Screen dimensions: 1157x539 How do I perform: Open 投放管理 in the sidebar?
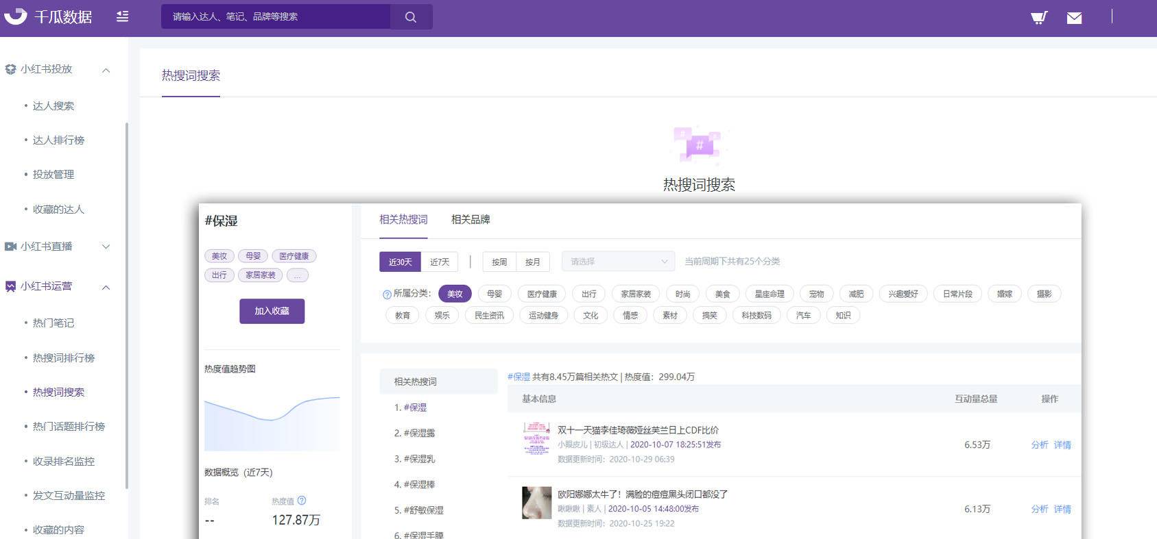click(x=53, y=174)
